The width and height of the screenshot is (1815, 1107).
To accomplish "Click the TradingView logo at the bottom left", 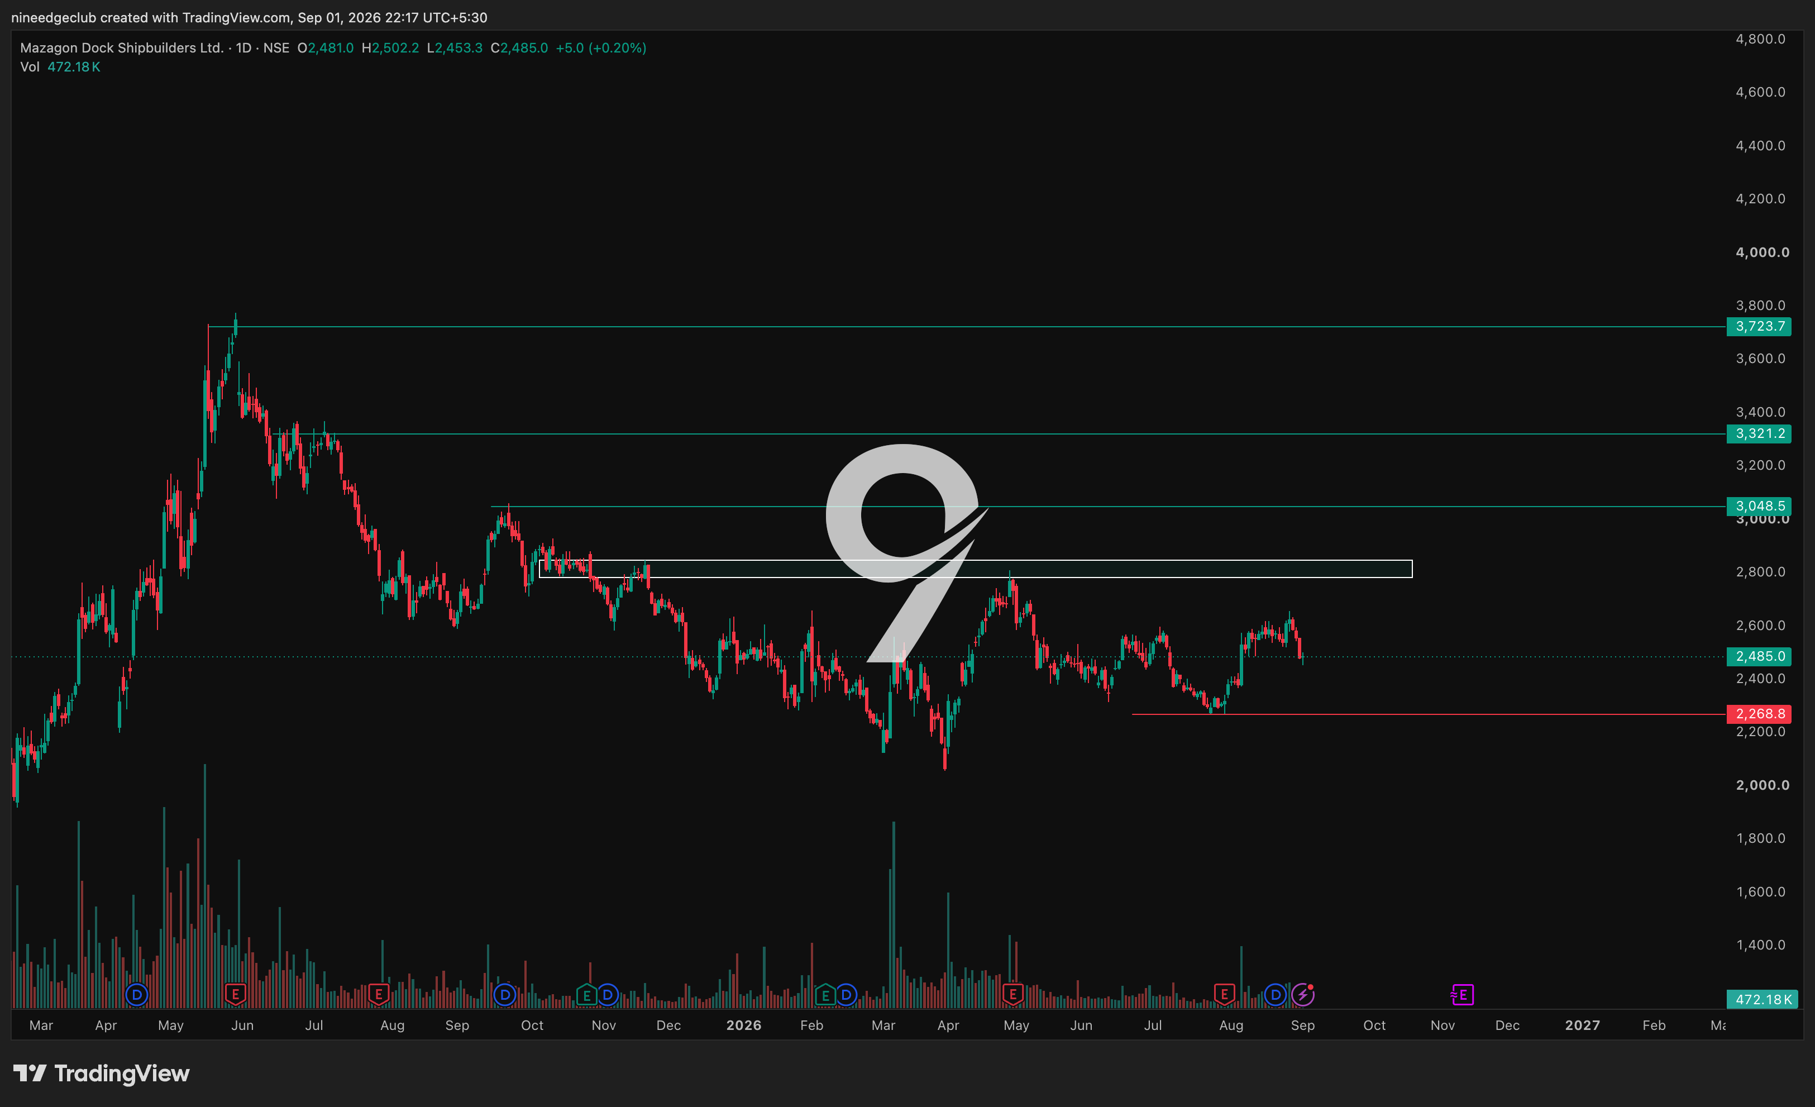I will click(102, 1073).
